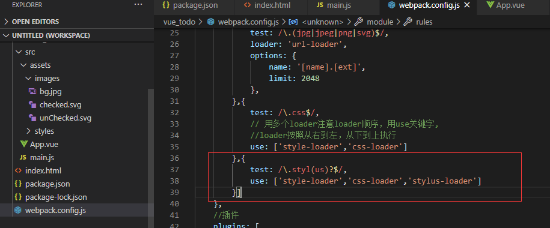Switch to the package.json tab
The width and height of the screenshot is (550, 228).
pos(191,5)
